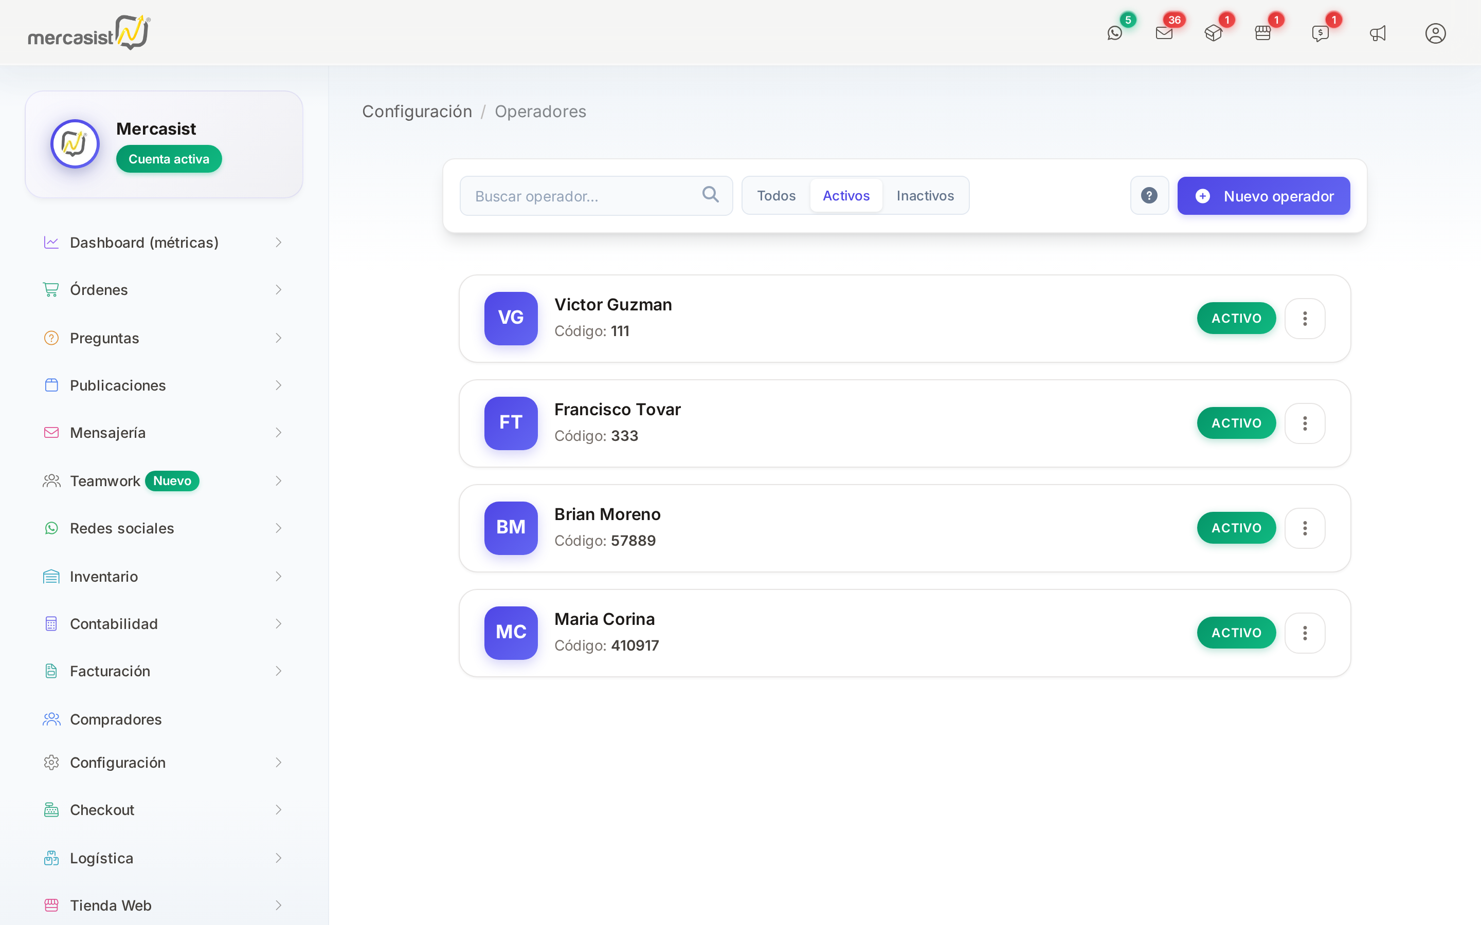Click ACTIVO status badge for Victor Guzman
This screenshot has width=1481, height=925.
coord(1236,318)
